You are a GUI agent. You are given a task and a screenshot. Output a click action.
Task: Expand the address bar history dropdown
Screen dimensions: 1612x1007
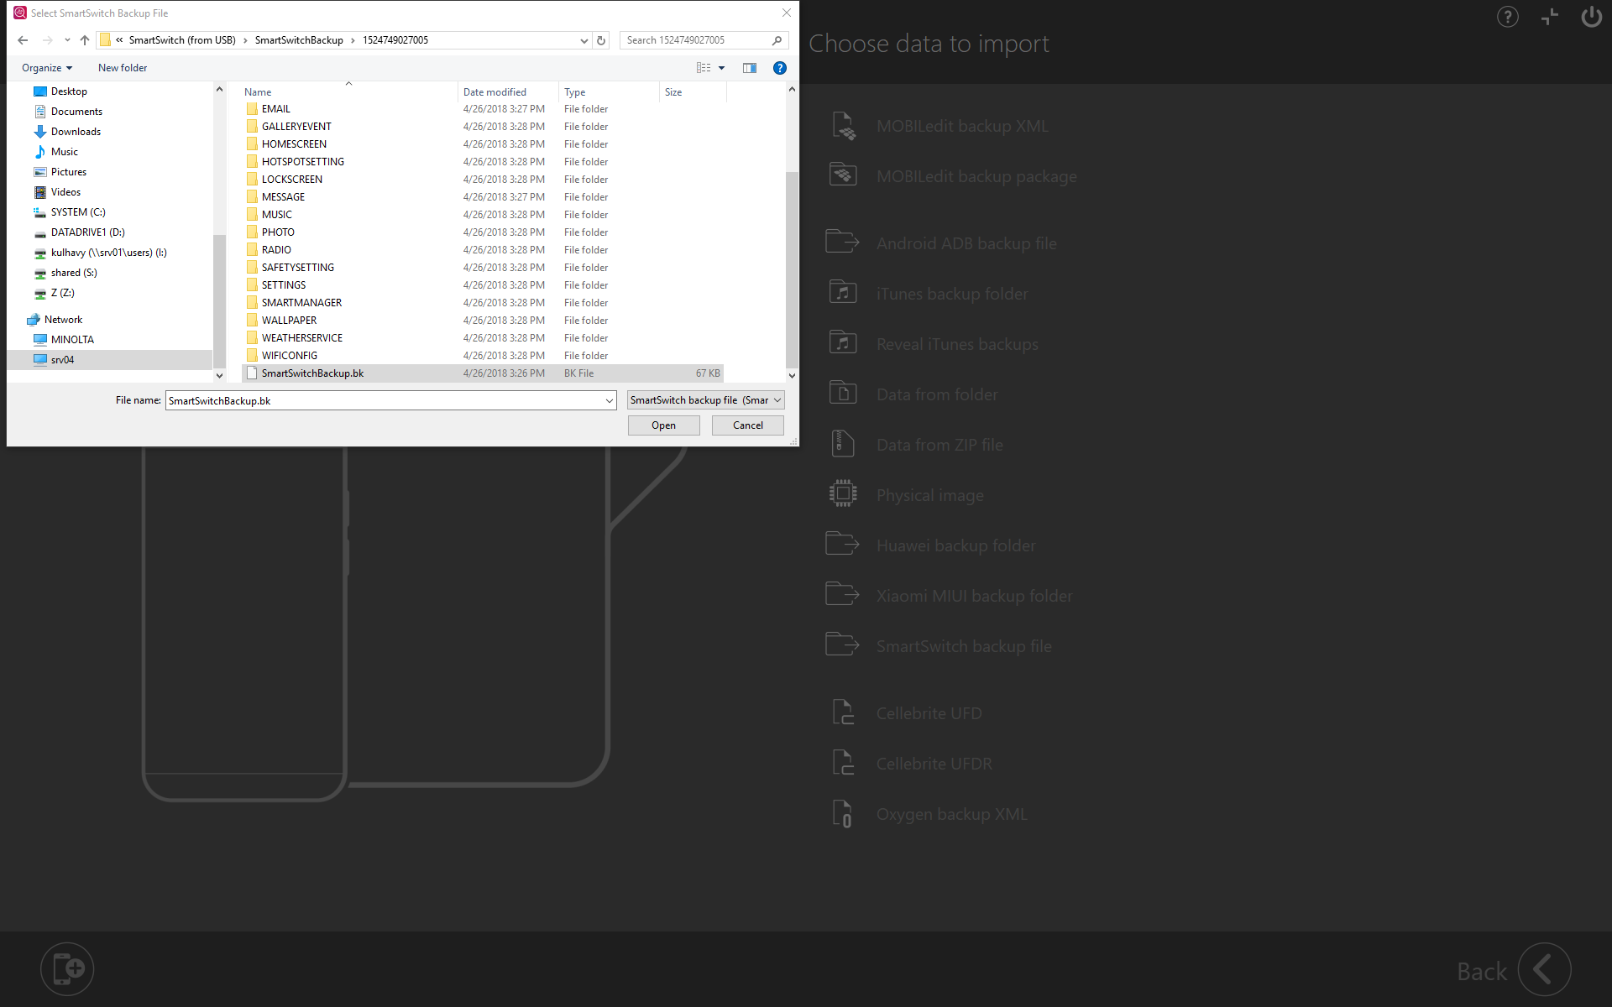click(584, 40)
